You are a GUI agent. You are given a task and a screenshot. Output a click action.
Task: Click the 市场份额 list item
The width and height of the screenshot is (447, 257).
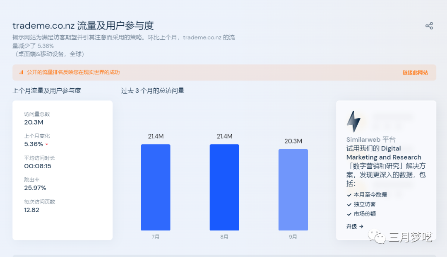pos(365,214)
